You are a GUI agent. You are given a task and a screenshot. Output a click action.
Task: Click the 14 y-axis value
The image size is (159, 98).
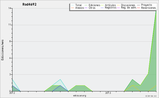click(x=10, y=8)
